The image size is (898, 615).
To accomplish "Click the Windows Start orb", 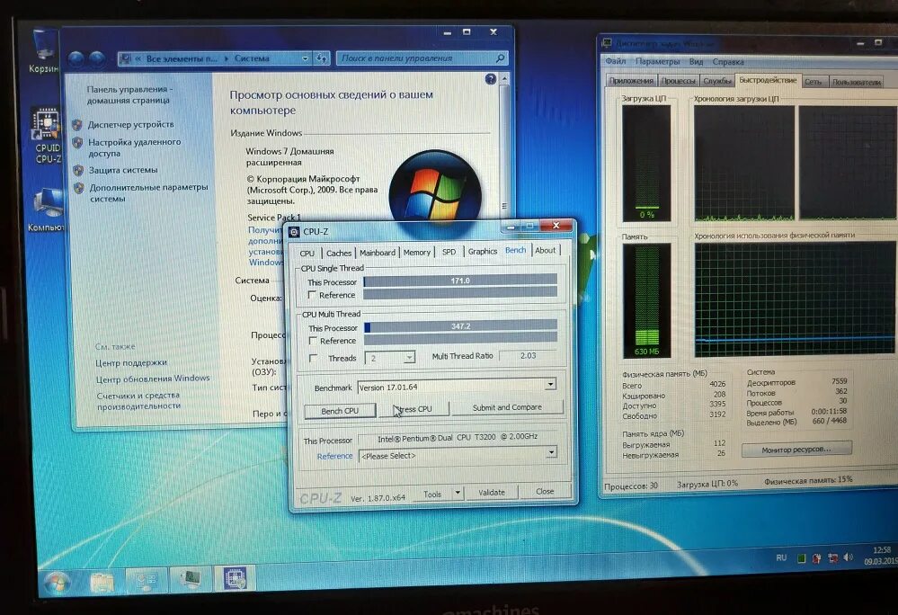I will pyautogui.click(x=56, y=582).
